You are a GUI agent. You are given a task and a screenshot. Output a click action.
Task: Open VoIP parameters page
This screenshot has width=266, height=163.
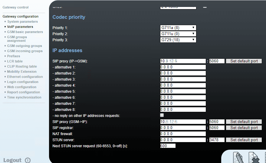point(20,27)
